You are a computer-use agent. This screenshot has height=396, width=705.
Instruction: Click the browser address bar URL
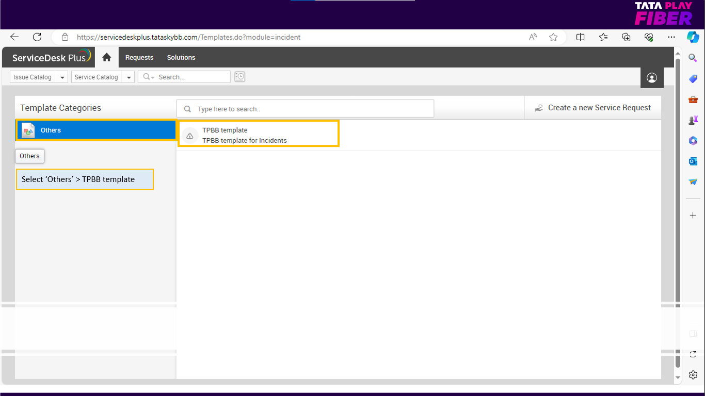click(188, 37)
